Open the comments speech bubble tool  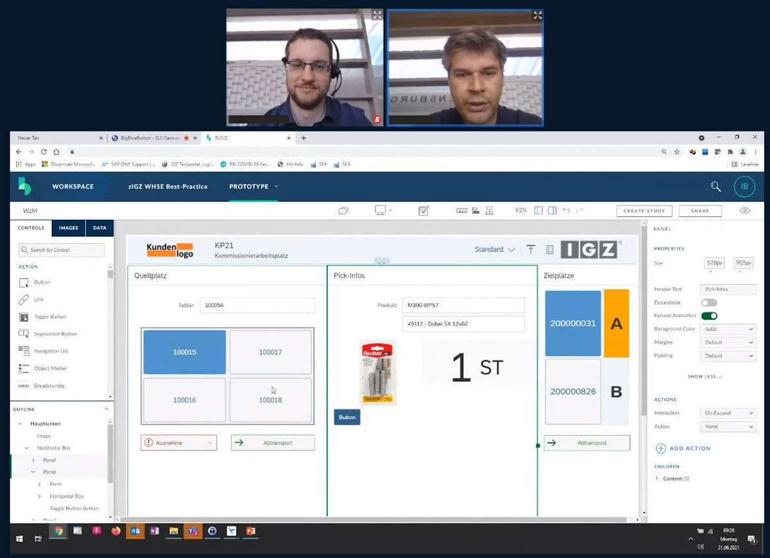[x=343, y=210]
